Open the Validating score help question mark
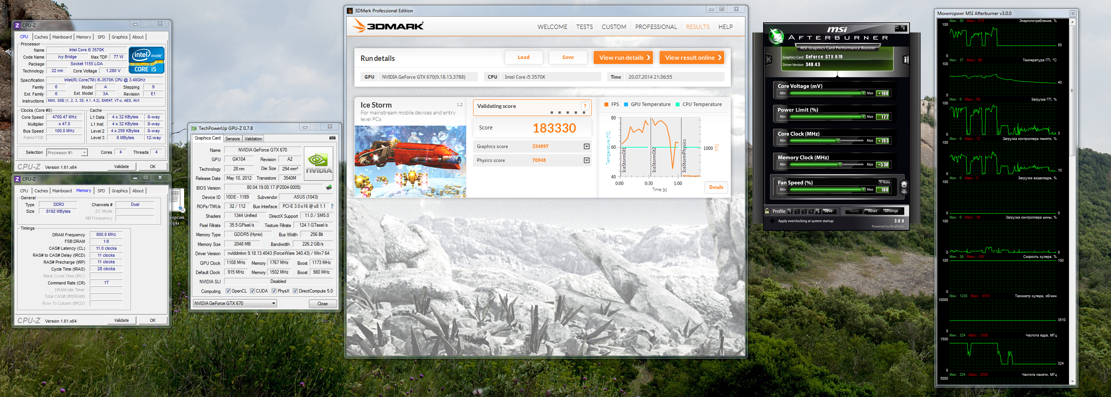 585,106
